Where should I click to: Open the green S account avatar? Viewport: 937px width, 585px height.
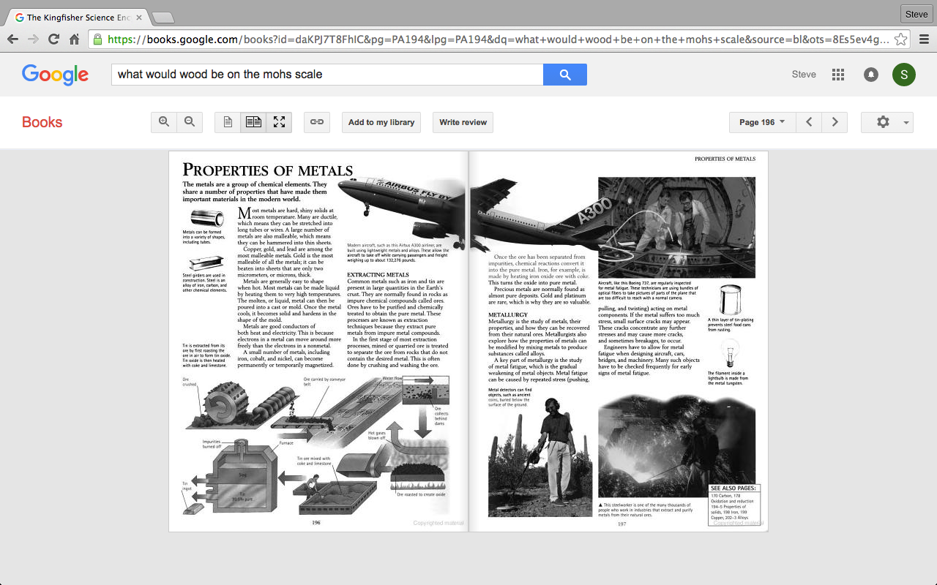903,74
